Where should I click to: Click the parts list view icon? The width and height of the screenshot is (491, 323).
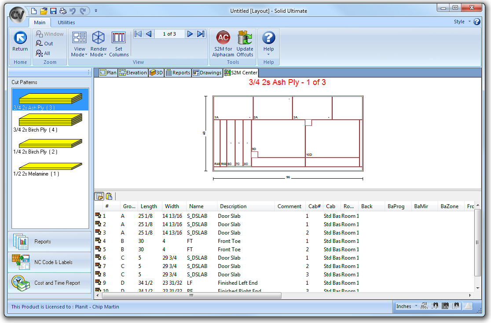tap(99, 196)
